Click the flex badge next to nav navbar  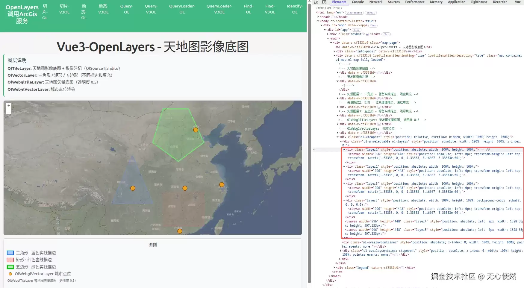click(x=386, y=34)
